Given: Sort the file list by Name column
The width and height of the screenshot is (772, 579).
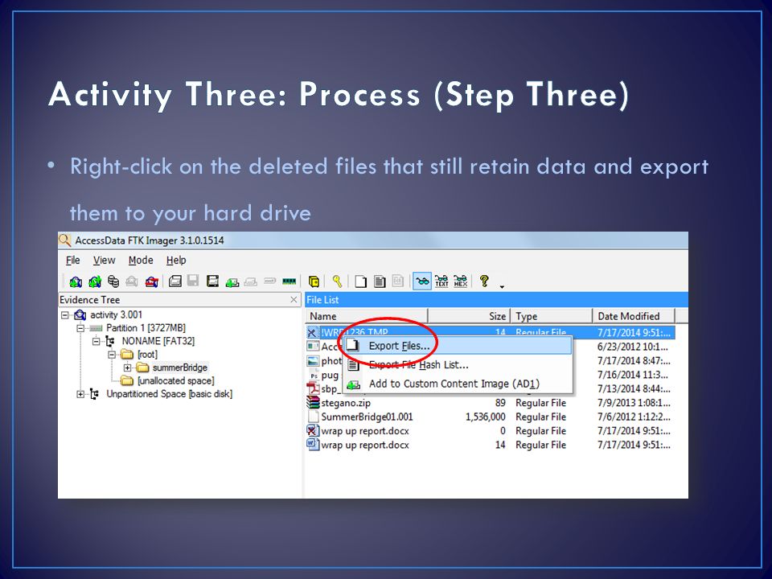Looking at the screenshot, I should [x=367, y=316].
